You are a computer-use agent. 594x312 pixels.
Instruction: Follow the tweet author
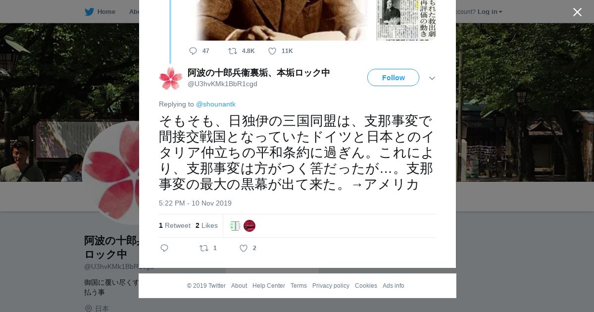(x=393, y=78)
